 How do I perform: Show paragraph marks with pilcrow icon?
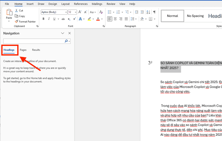pos(154,12)
